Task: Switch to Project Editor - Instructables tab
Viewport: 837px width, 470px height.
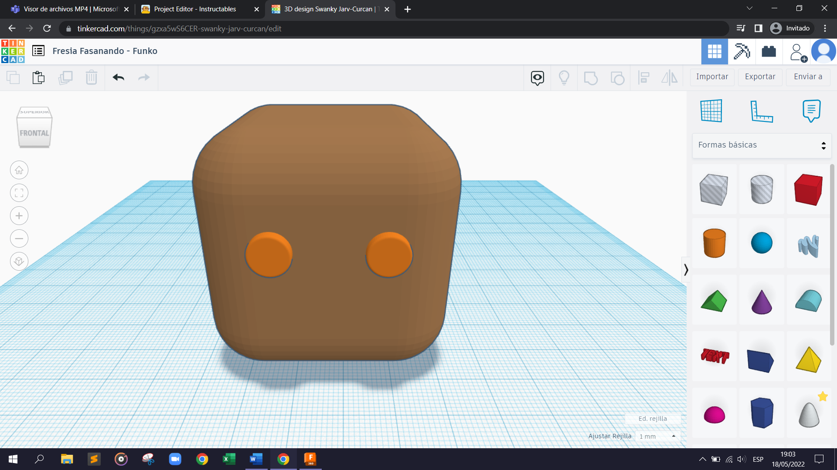Action: (x=195, y=9)
